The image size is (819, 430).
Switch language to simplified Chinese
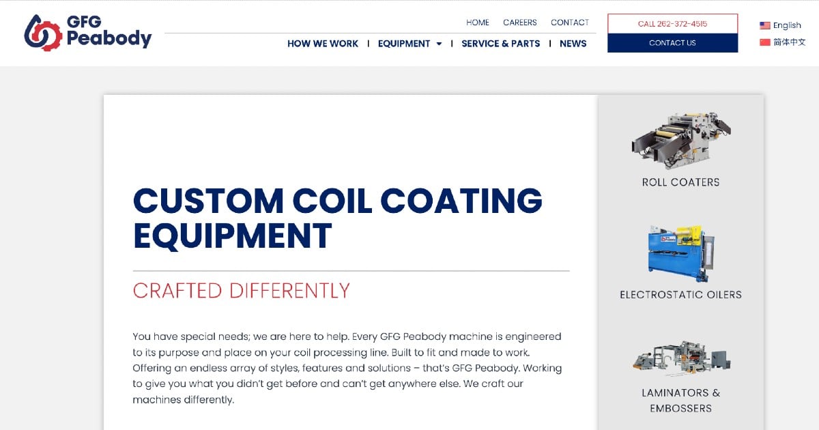pos(790,42)
